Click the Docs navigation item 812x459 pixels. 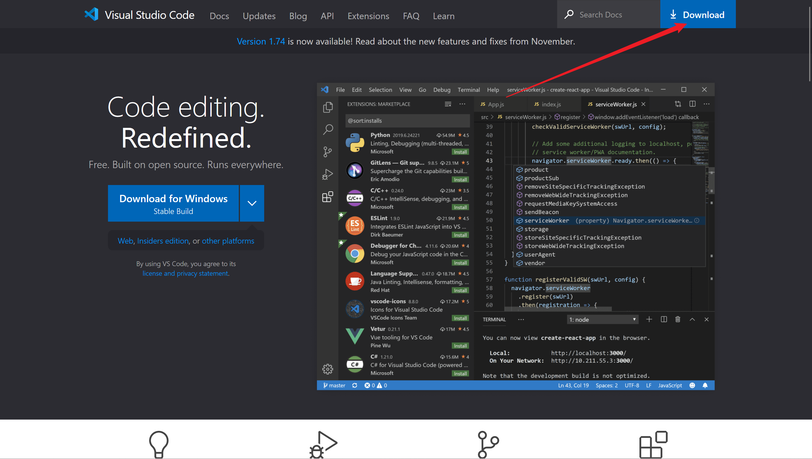click(219, 16)
